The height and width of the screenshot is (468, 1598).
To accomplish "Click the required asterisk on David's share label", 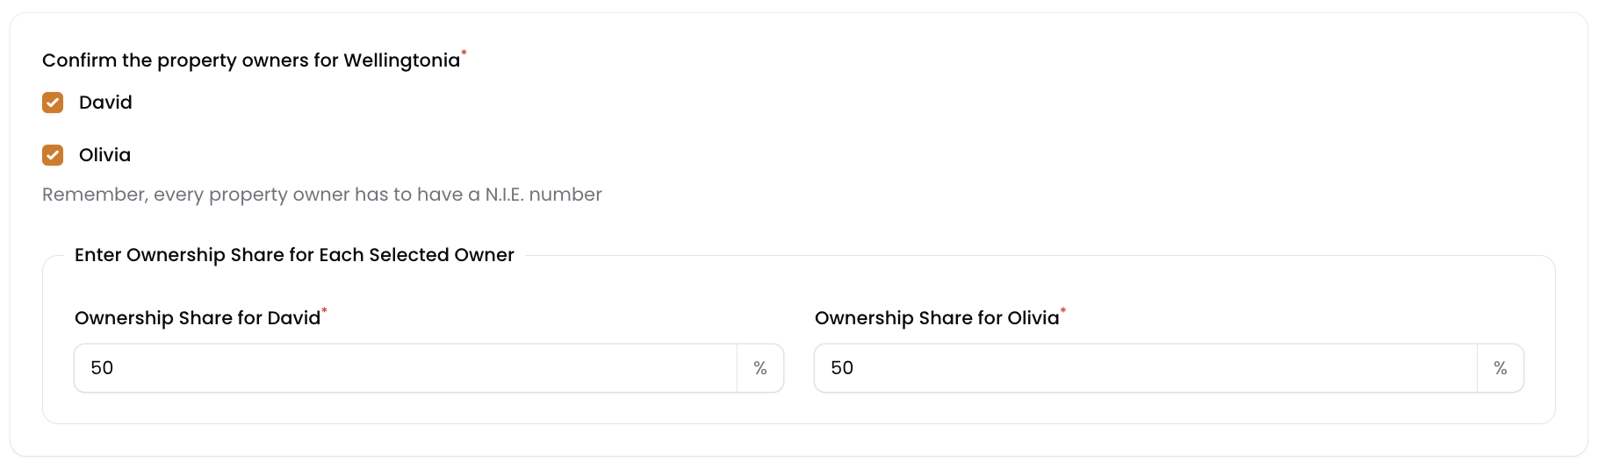I will tap(324, 310).
